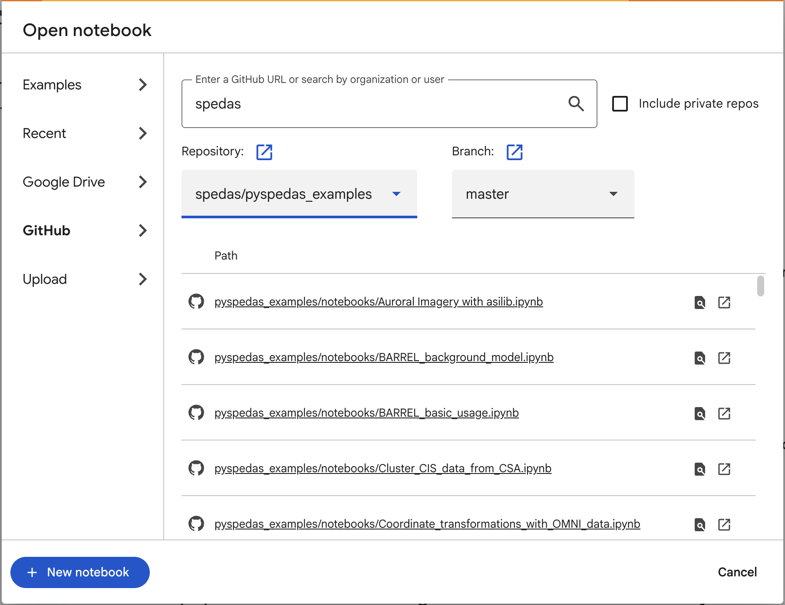Open BARREL_basic_usage notebook in new tab icon

point(724,413)
